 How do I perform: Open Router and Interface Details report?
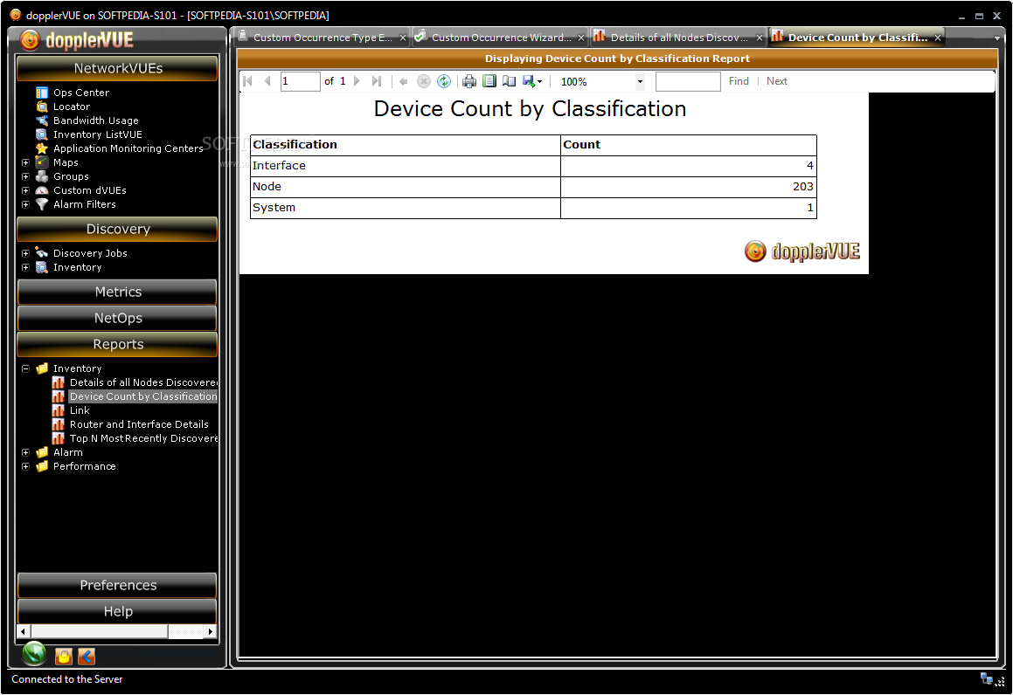tap(139, 424)
